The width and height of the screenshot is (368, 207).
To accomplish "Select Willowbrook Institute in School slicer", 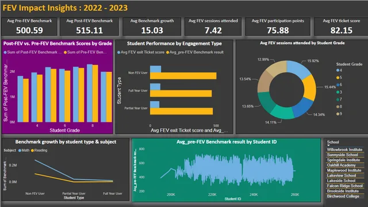I will [344, 149].
